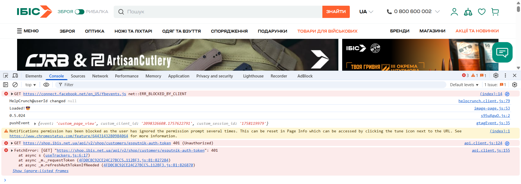Image resolution: width=521 pixels, height=184 pixels.
Task: Click the warnings count triangle badge
Action: 475,76
